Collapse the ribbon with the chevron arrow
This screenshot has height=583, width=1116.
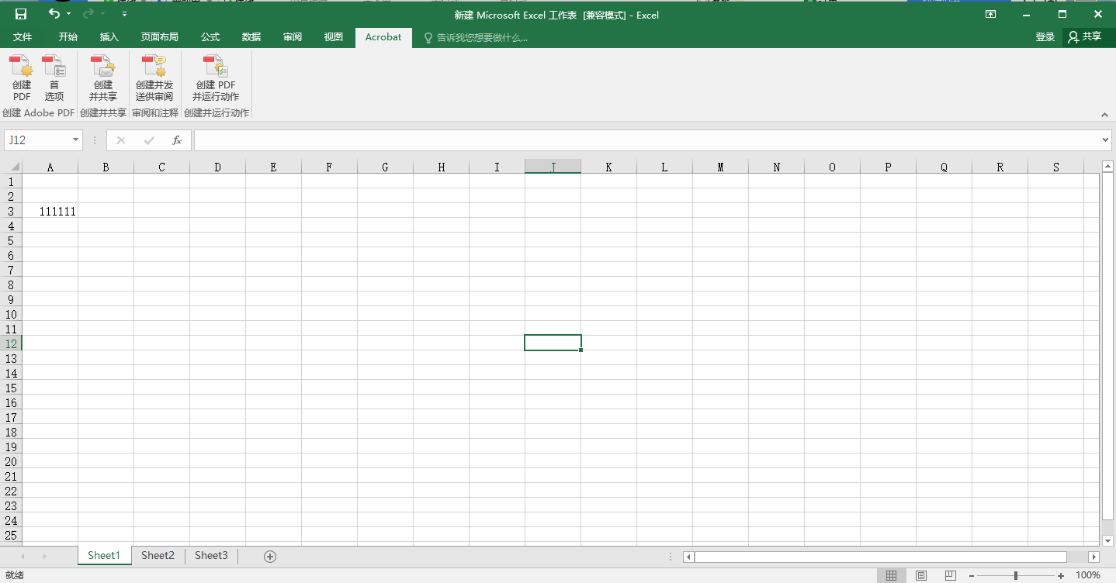(x=1104, y=114)
